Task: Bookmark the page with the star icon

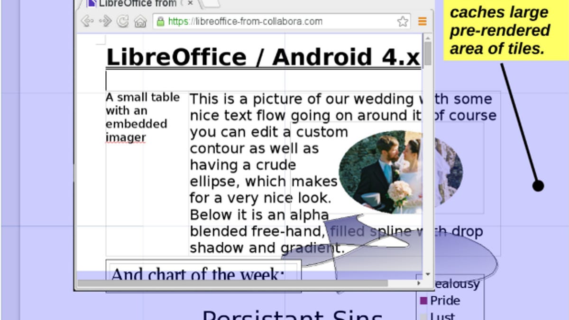Action: tap(403, 21)
